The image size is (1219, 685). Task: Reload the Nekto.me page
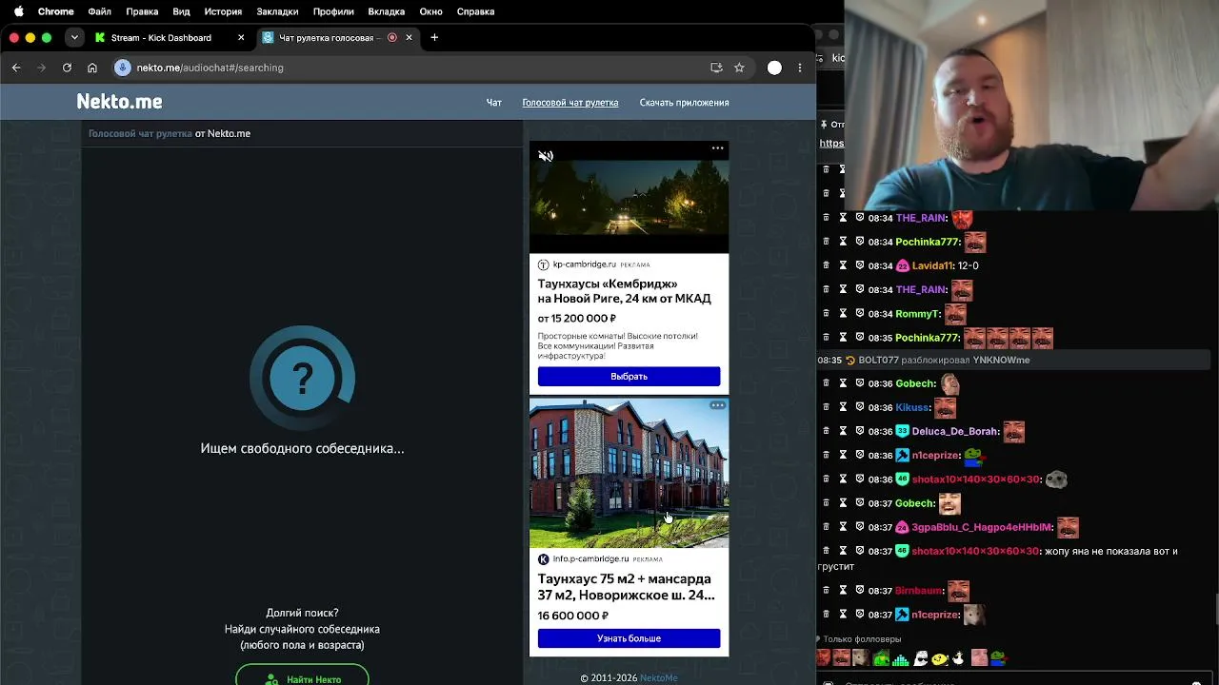click(67, 68)
